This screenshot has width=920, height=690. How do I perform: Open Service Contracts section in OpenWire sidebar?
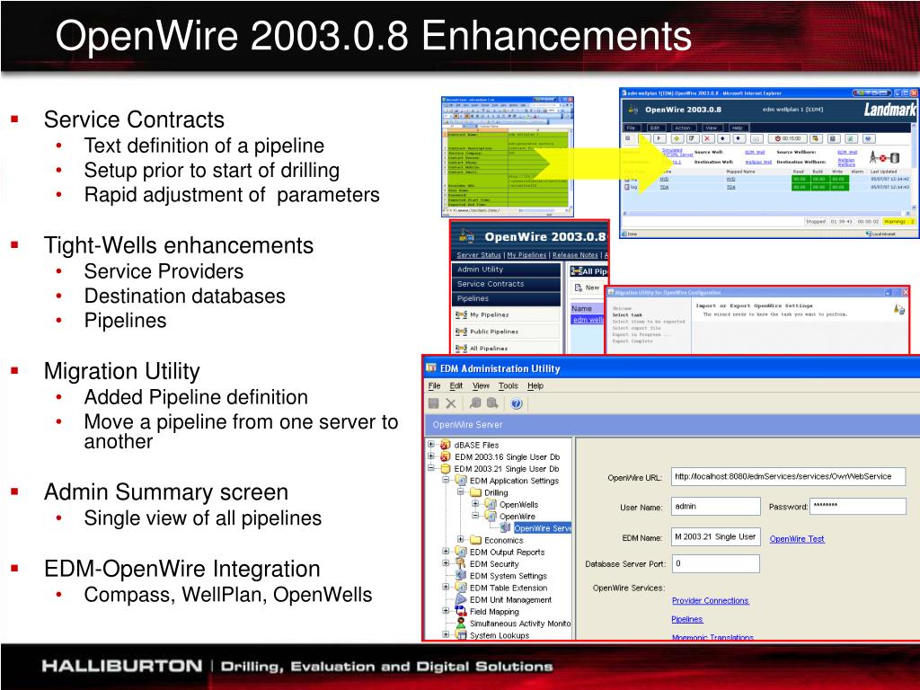click(507, 284)
